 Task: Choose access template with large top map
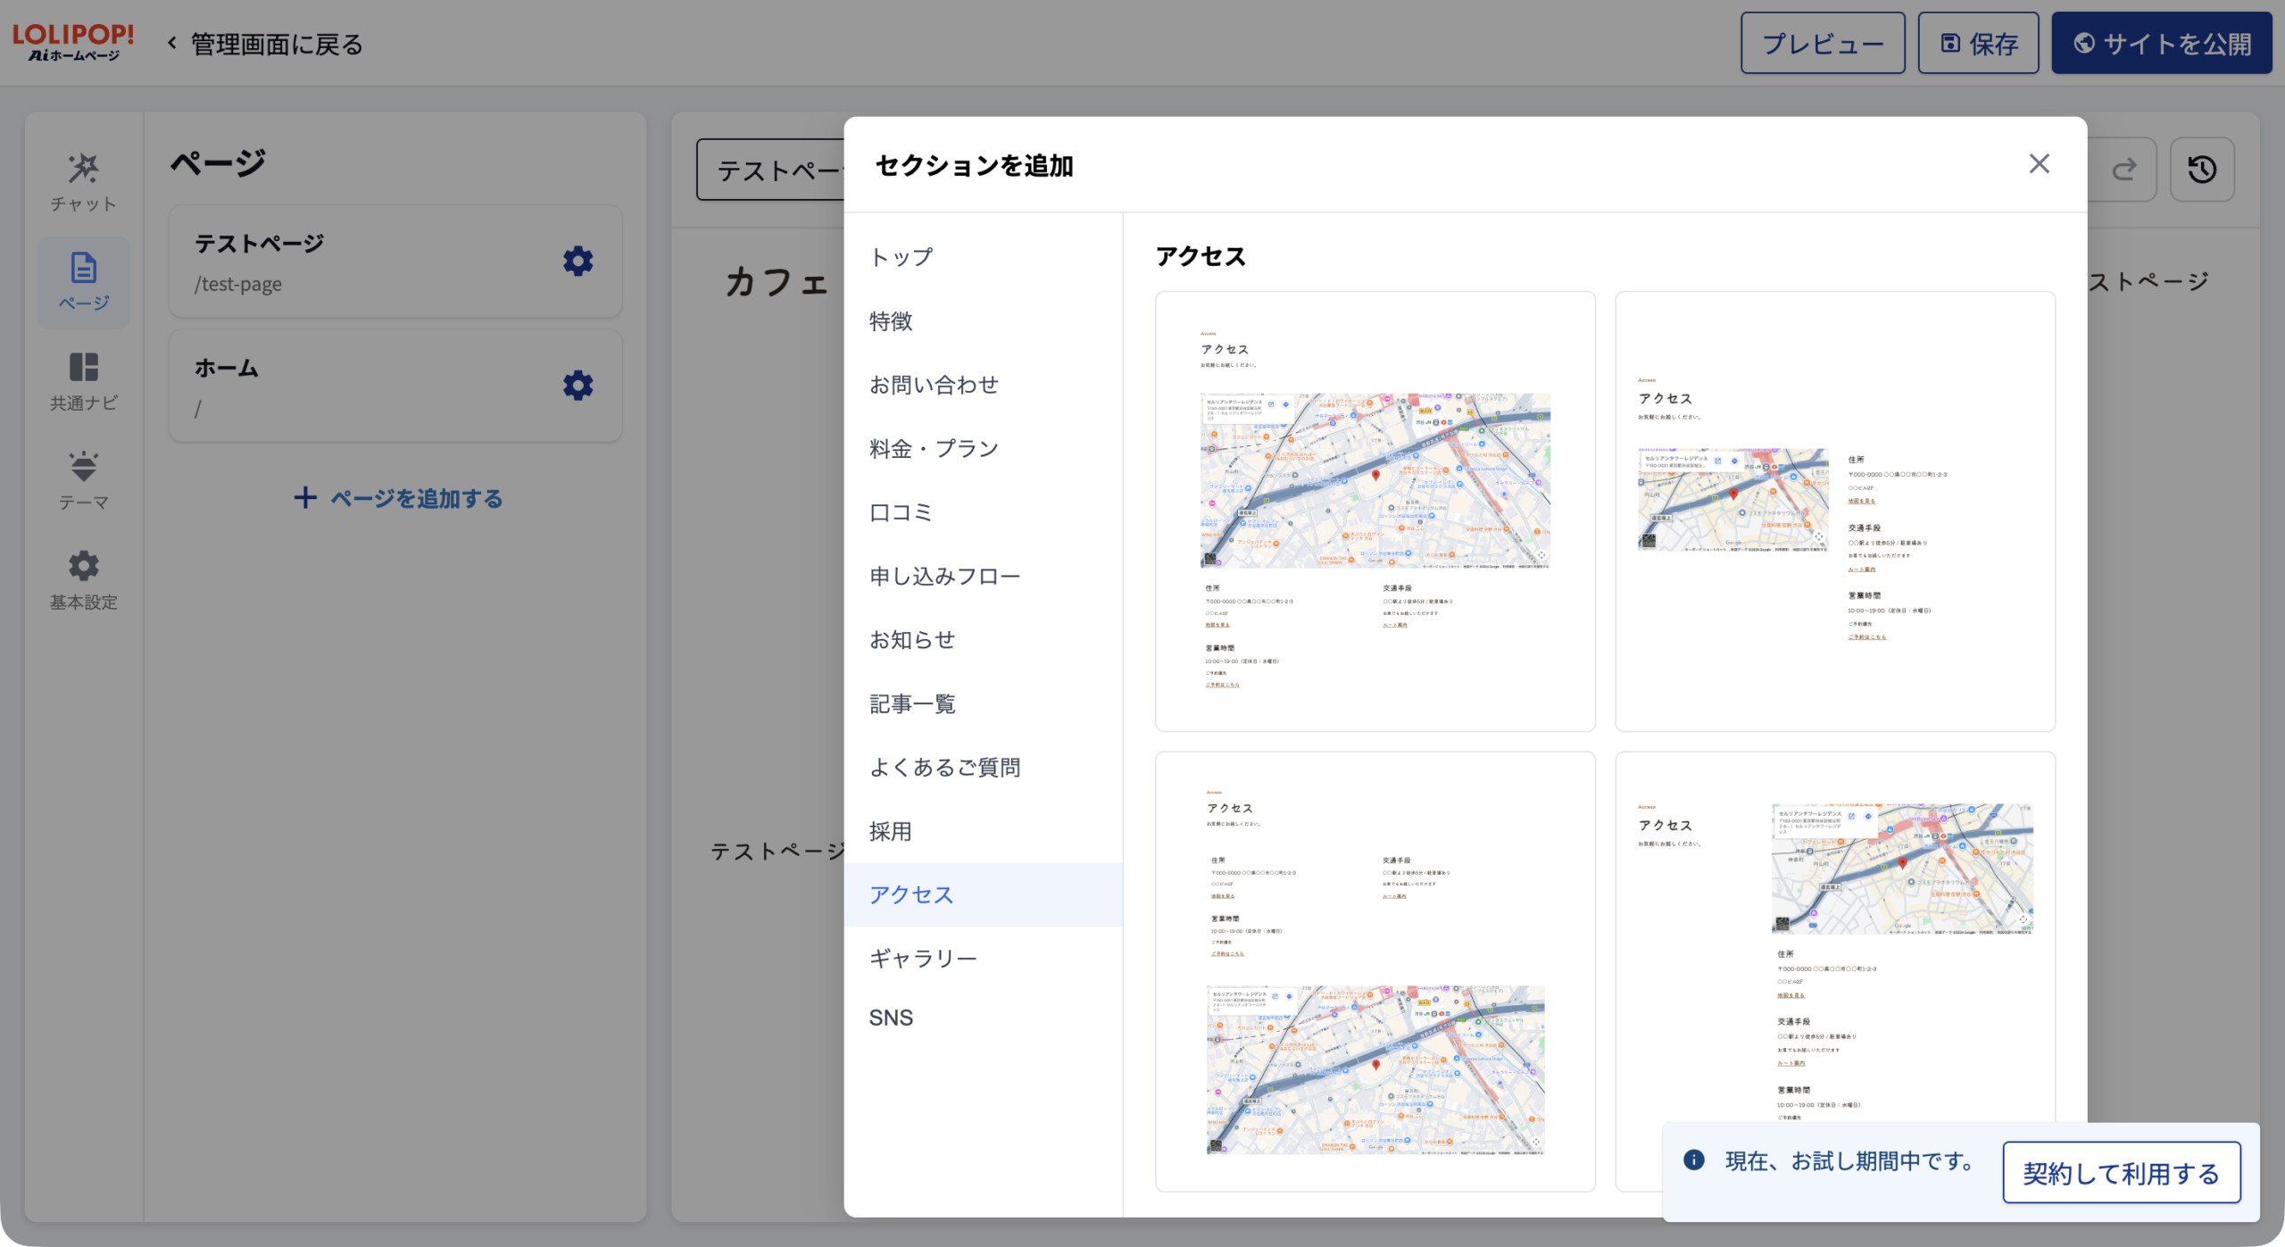(x=1375, y=511)
